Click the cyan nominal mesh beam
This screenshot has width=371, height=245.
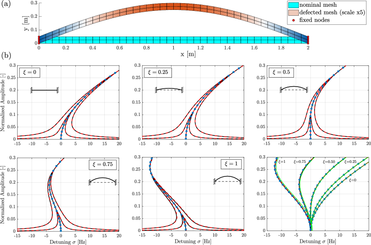tap(173, 40)
